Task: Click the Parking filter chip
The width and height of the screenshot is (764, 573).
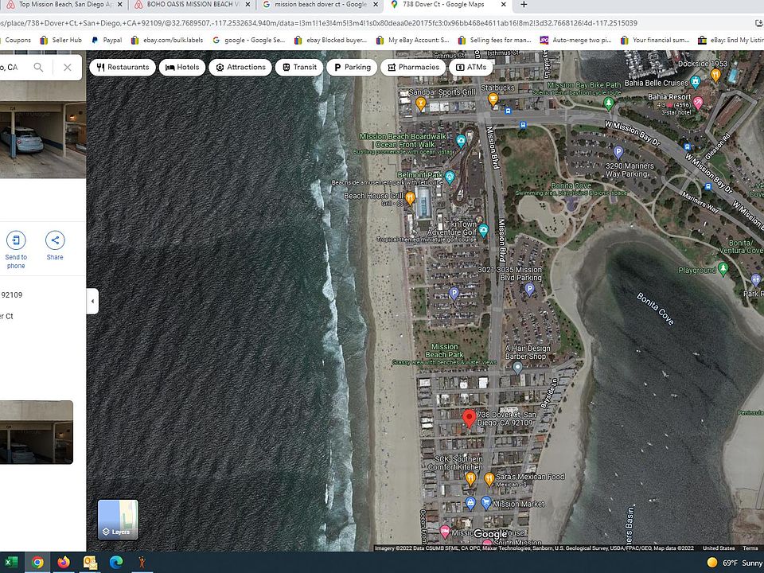Action: coord(352,67)
